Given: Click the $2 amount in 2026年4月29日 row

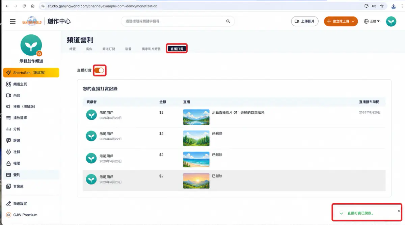Looking at the screenshot, I should (161, 112).
